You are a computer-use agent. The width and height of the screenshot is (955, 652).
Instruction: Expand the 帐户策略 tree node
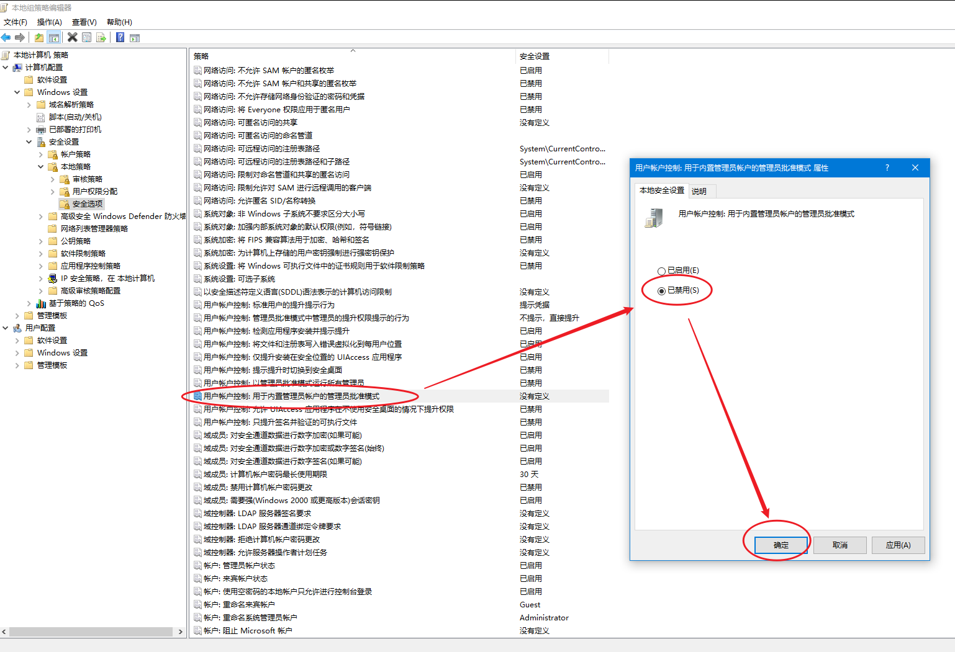tap(41, 154)
